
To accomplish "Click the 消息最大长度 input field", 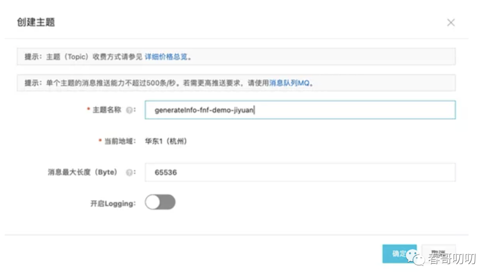I will 300,172.
